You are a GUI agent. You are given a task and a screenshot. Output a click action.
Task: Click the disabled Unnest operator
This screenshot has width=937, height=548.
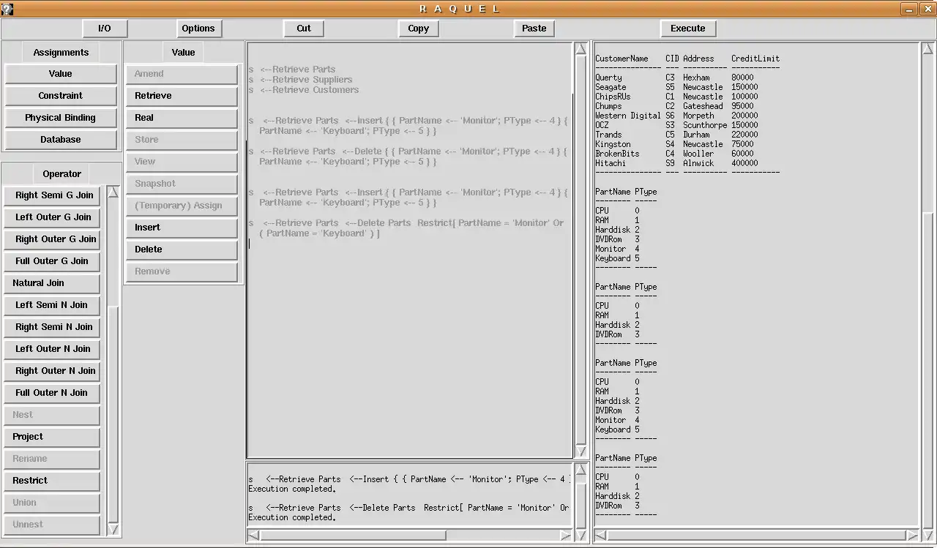click(x=53, y=525)
